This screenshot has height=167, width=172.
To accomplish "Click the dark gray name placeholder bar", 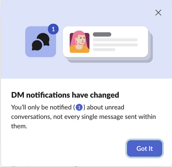I will click(102, 34).
